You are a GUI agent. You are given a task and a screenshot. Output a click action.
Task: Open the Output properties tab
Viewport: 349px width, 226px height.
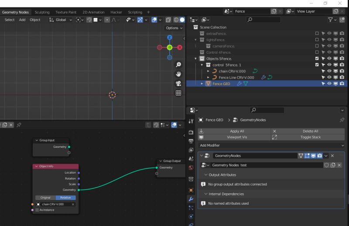coord(191,141)
